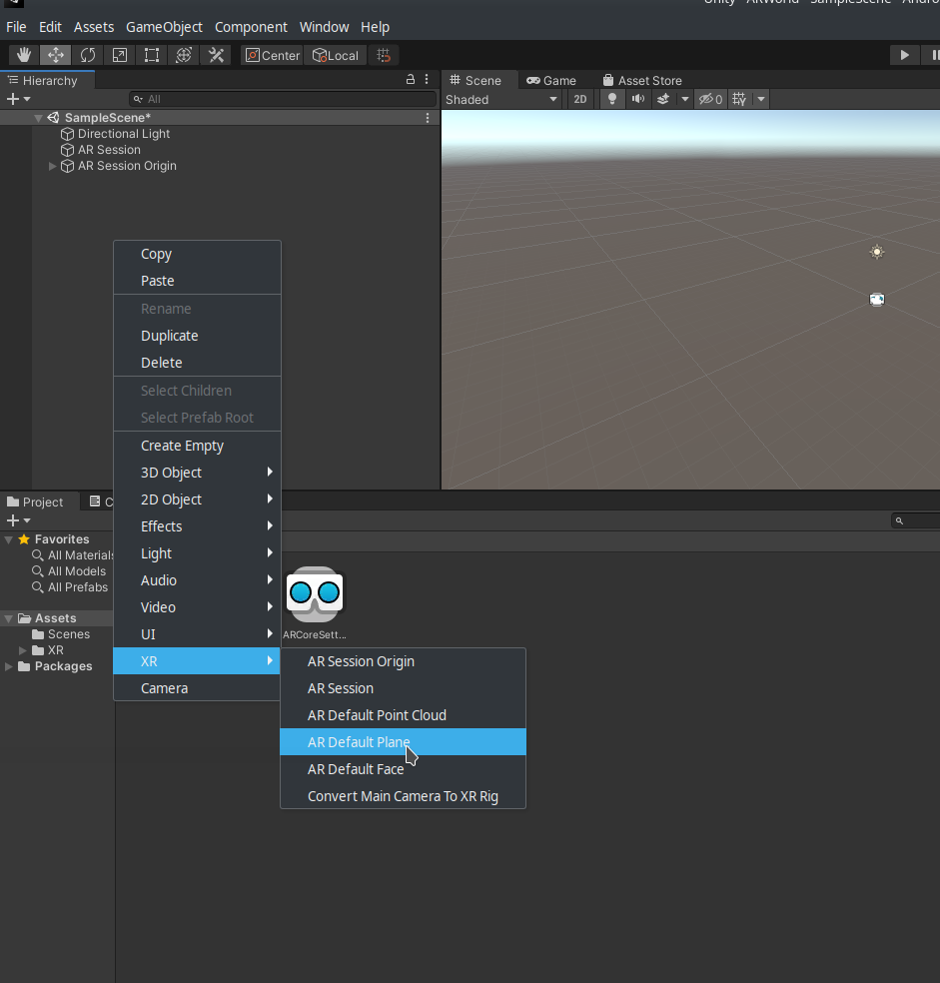Open the Component menu
Image resolution: width=940 pixels, height=983 pixels.
click(251, 27)
